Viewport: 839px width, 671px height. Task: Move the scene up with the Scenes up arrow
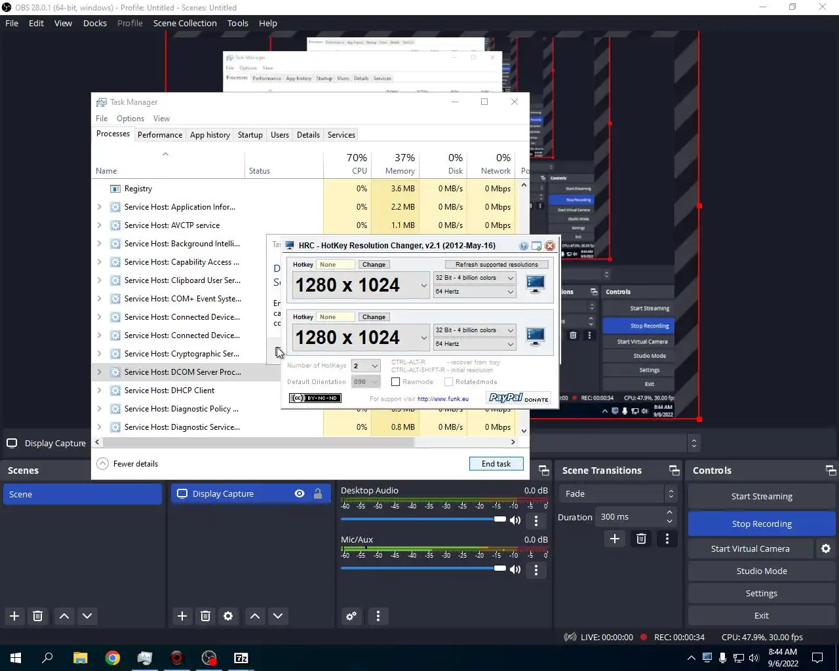[64, 616]
